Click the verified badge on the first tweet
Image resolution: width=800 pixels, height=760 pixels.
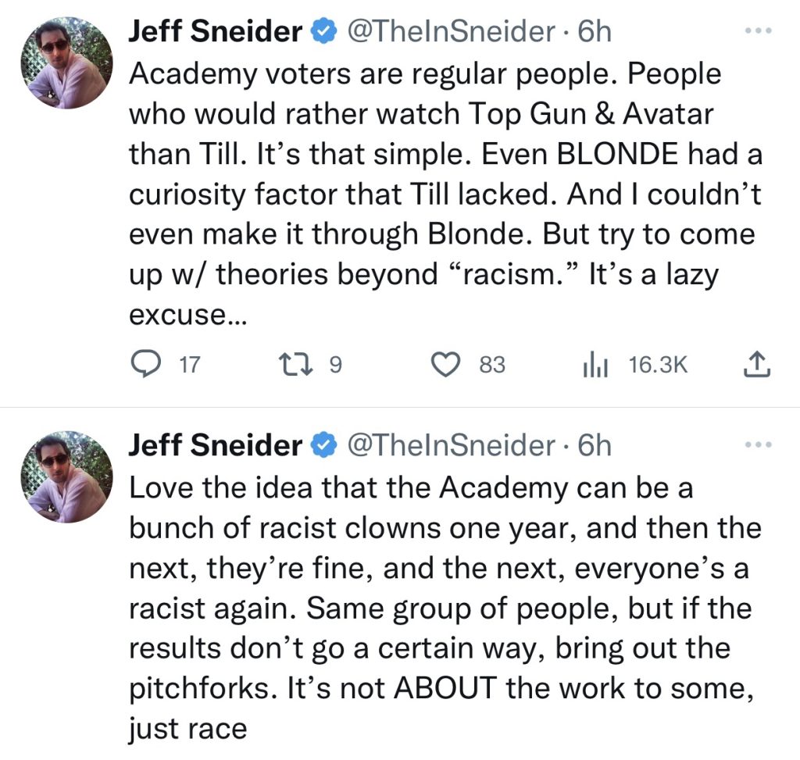tap(322, 32)
